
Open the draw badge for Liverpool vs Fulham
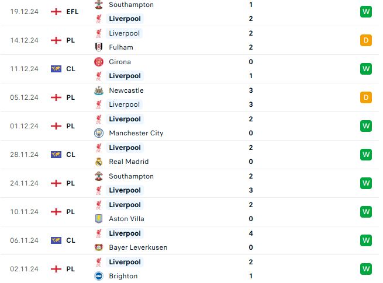[x=365, y=40]
